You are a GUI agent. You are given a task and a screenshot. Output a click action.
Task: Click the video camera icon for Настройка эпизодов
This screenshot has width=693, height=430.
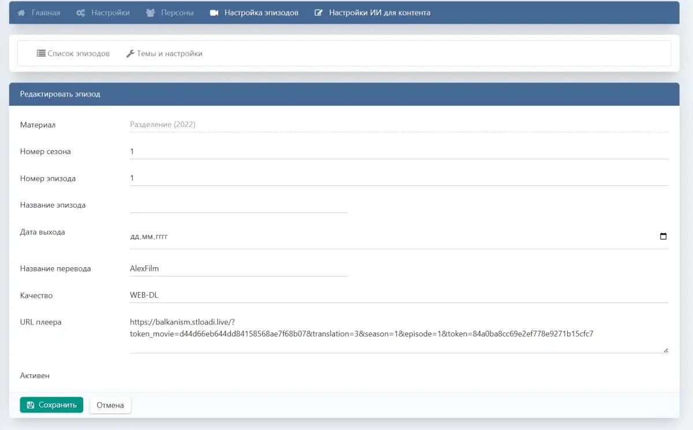point(214,13)
